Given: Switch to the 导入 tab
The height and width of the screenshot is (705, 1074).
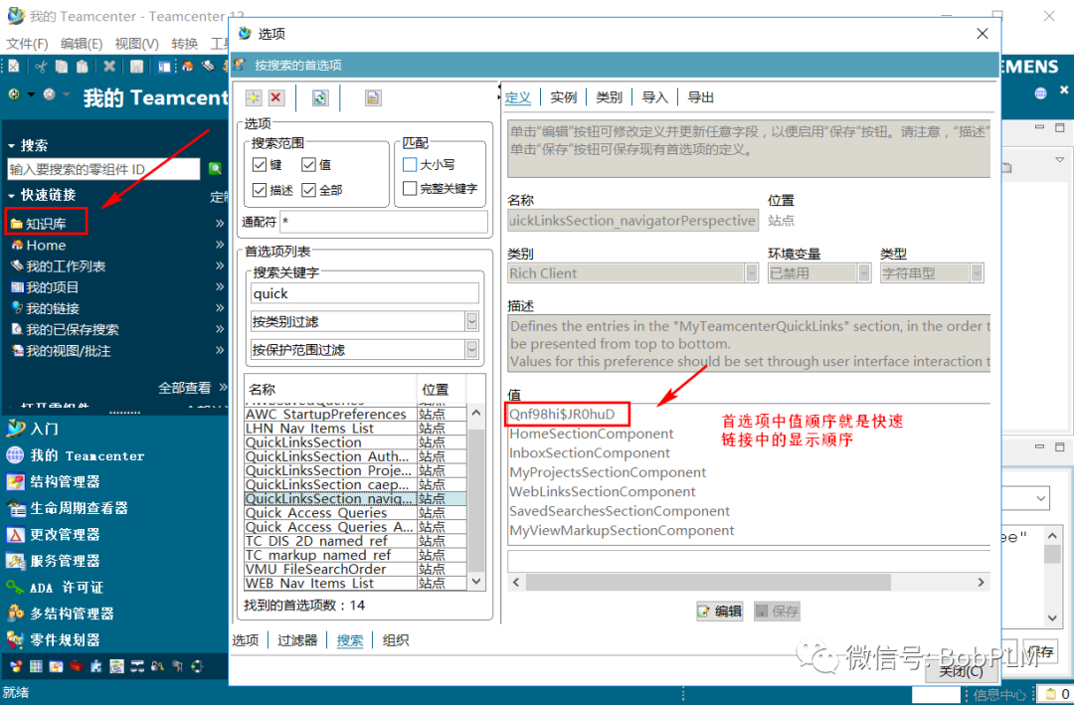Looking at the screenshot, I should pyautogui.click(x=654, y=97).
